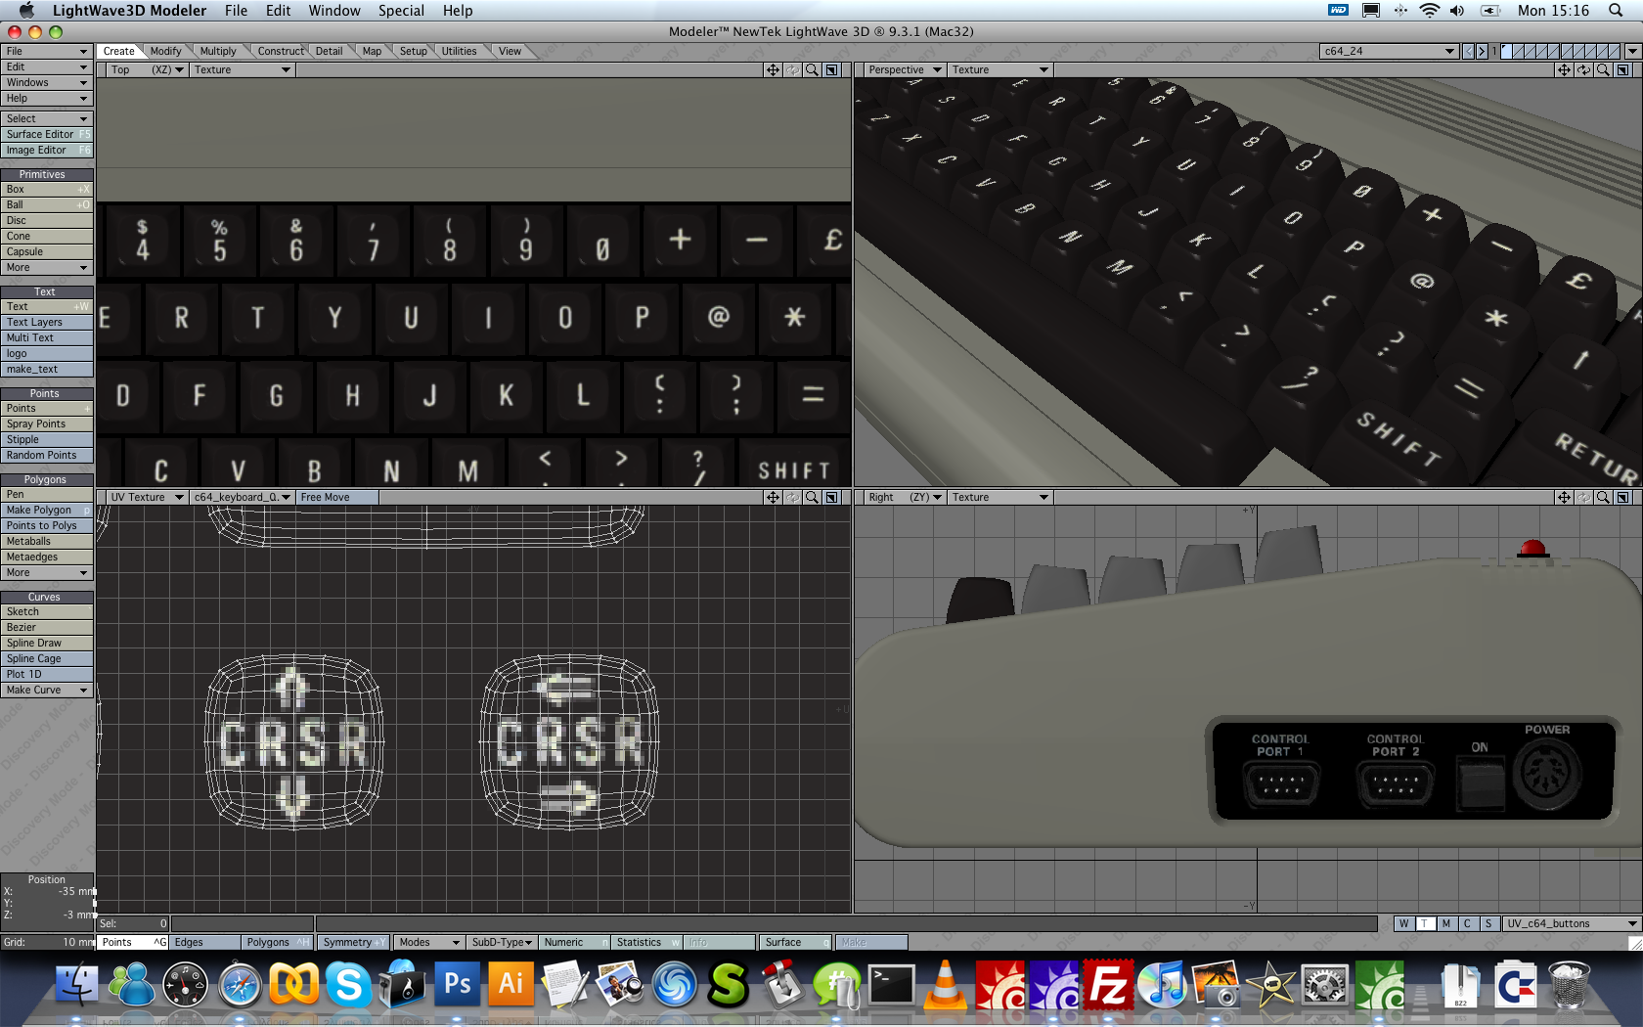Toggle Selection set mode S button
The height and width of the screenshot is (1027, 1643).
point(1488,923)
